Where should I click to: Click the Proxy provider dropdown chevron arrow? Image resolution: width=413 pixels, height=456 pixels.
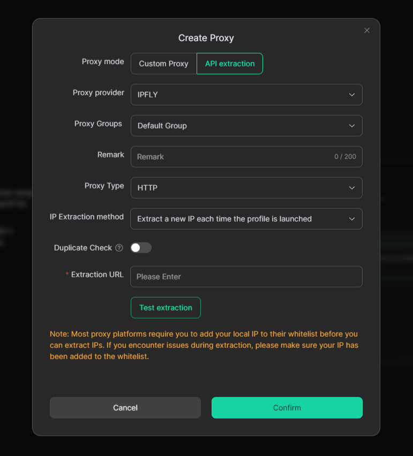coord(352,95)
